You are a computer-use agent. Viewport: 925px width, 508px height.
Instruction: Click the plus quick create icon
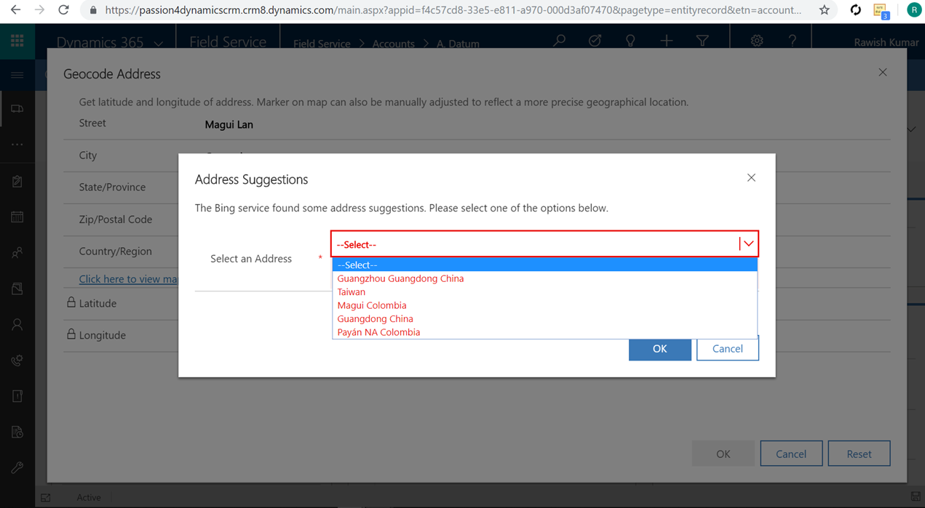point(666,41)
